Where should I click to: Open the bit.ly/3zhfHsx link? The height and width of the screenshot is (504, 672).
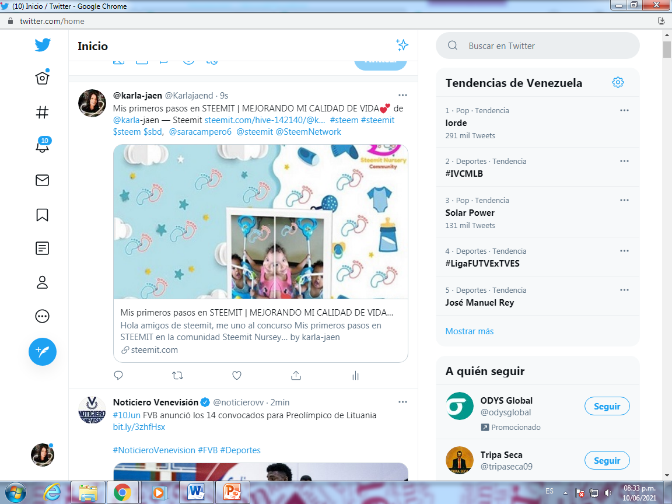pyautogui.click(x=139, y=427)
